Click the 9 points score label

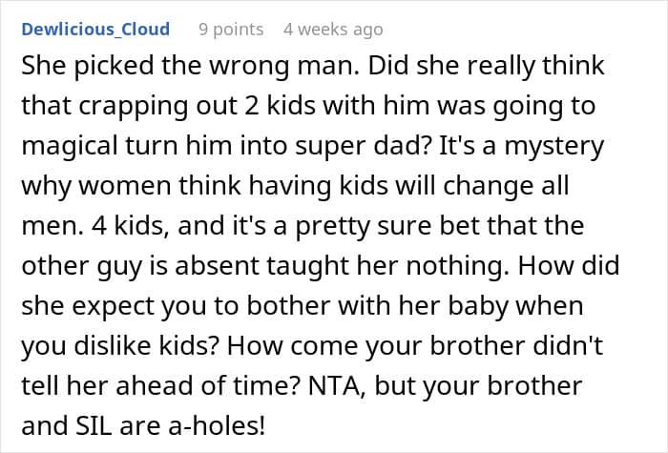231,30
